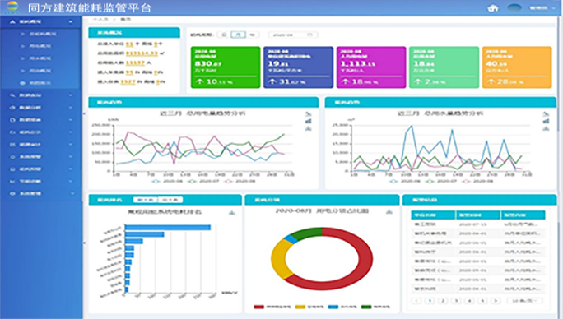Click the 数据报表 sidebar icon
This screenshot has width=563, height=319.
click(12, 120)
